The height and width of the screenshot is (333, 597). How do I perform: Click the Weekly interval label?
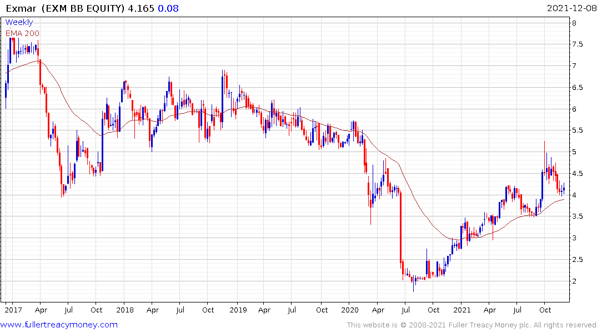click(19, 22)
